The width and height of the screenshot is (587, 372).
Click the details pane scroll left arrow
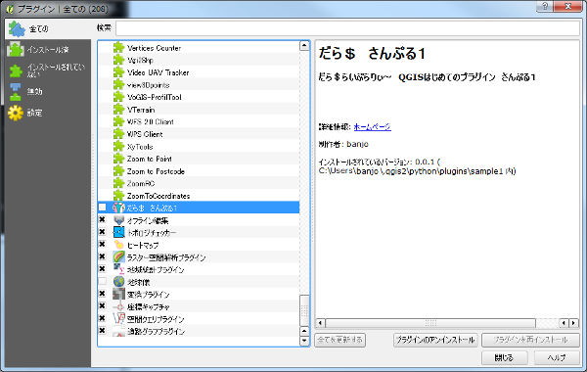[x=321, y=322]
